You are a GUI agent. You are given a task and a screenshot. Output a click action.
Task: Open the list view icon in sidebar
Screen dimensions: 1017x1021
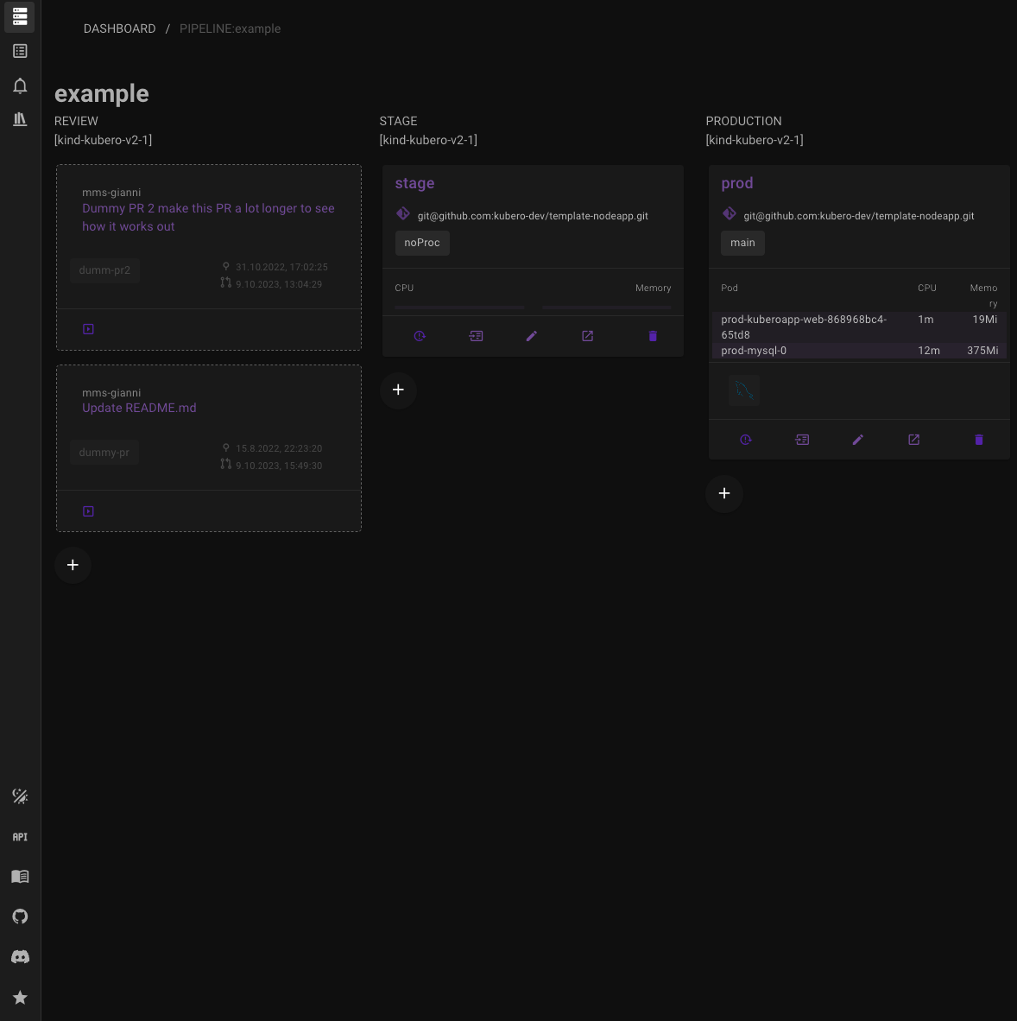(x=20, y=51)
